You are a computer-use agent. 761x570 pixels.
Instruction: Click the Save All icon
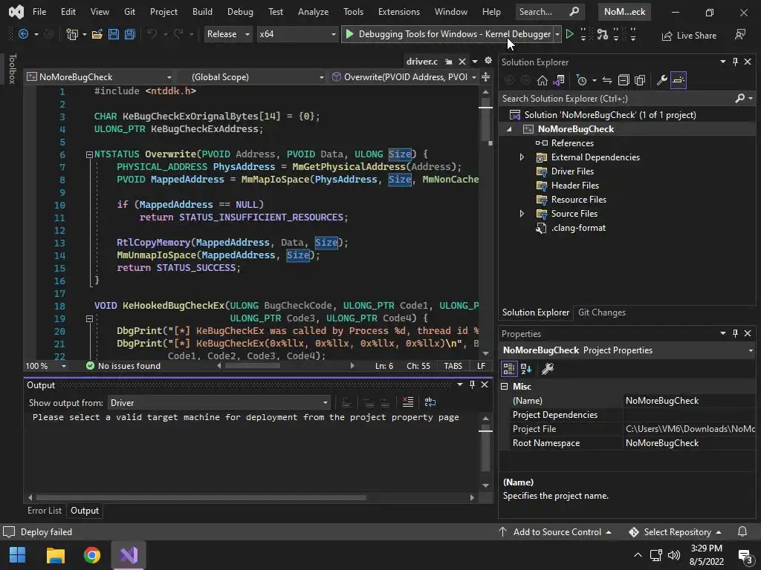point(129,34)
